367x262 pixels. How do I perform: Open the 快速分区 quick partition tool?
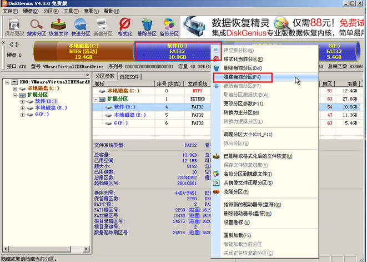81,27
